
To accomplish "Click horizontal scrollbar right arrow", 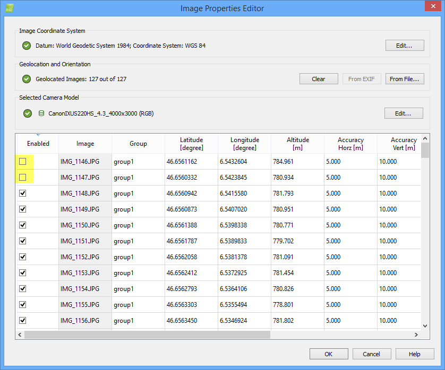I will pyautogui.click(x=417, y=335).
